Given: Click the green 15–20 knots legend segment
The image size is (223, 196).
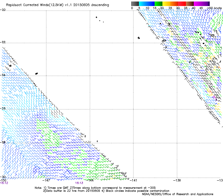Looking at the screenshot, I should pyautogui.click(x=159, y=4).
